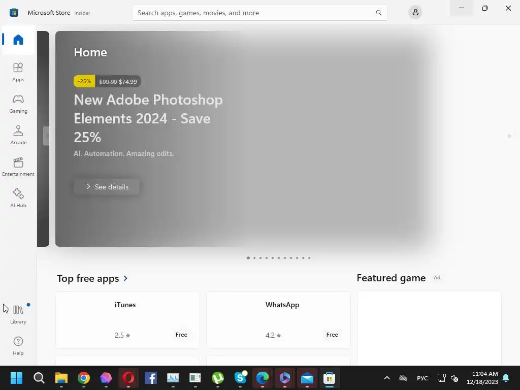Open the Library in sidebar
Viewport: 520px width, 390px height.
pos(18,314)
